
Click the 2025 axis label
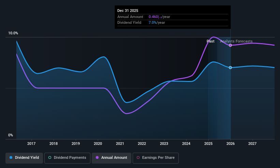click(208, 144)
